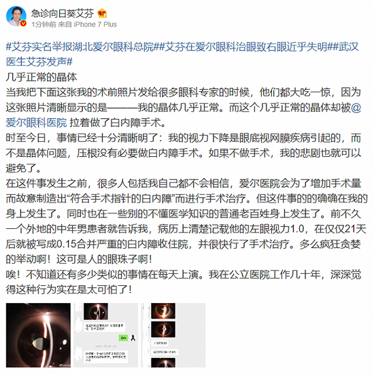View the second chat screenshot image
Image resolution: width=374 pixels, height=375 pixels.
[106, 335]
